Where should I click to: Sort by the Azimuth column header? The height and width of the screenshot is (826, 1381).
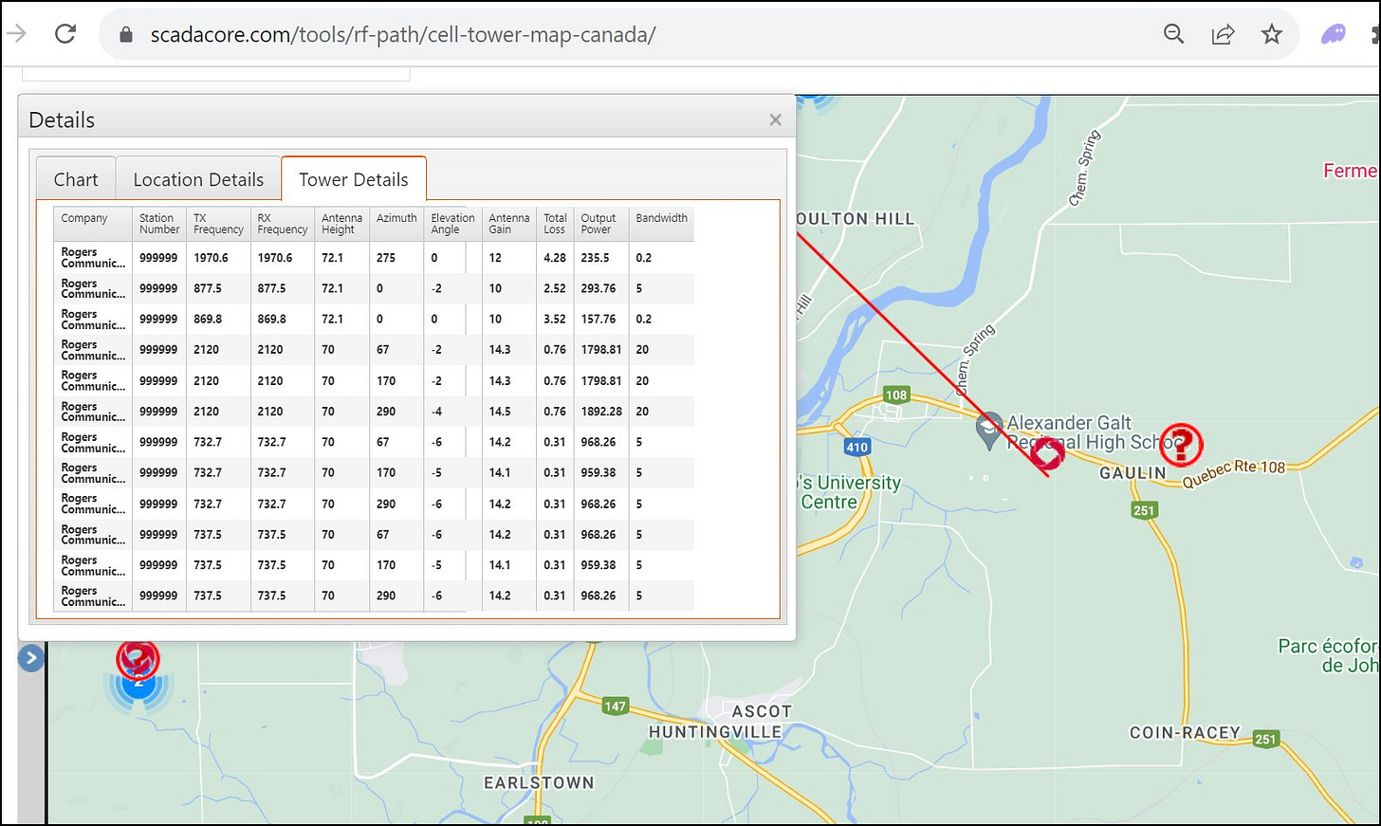point(396,224)
